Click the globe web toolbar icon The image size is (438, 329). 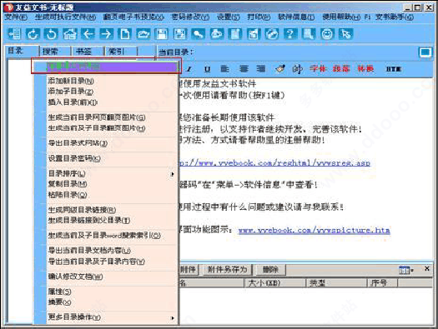(x=272, y=34)
